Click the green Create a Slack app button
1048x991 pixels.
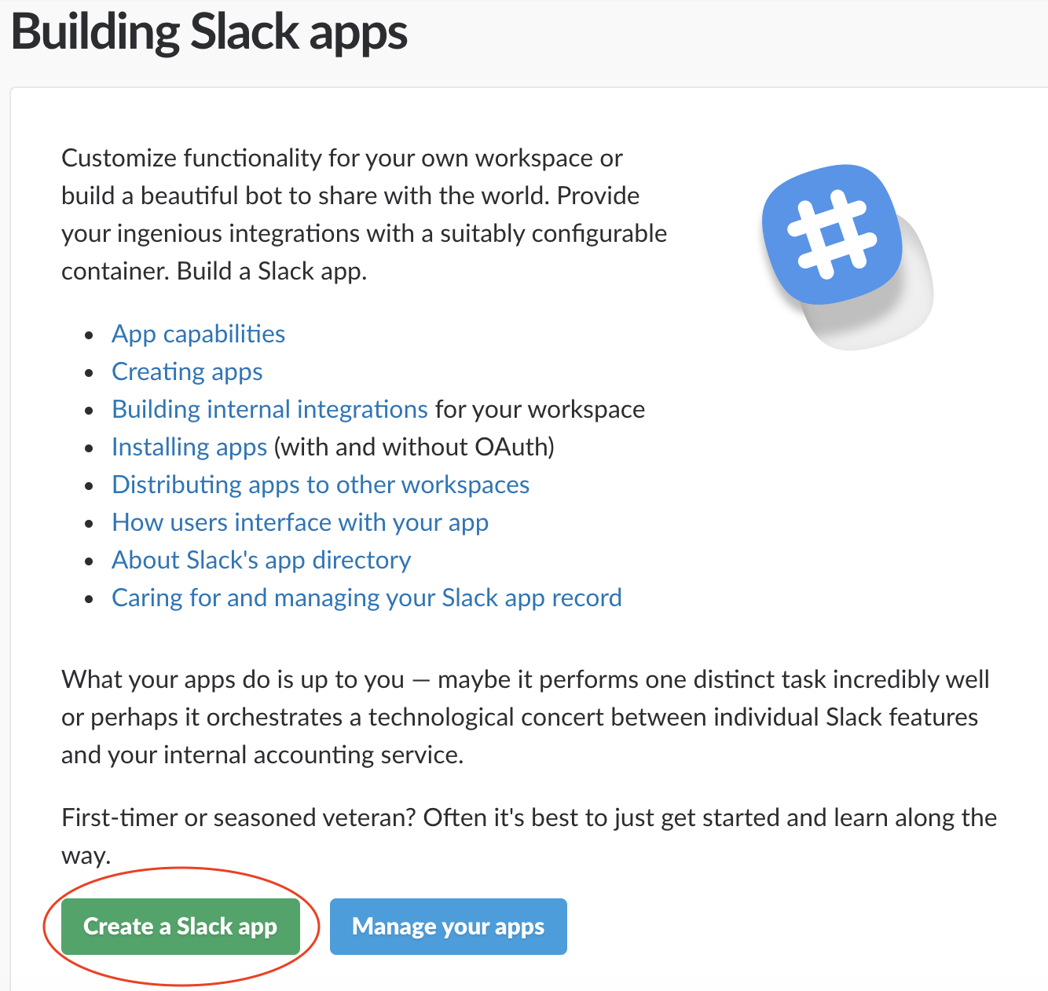coord(181,927)
